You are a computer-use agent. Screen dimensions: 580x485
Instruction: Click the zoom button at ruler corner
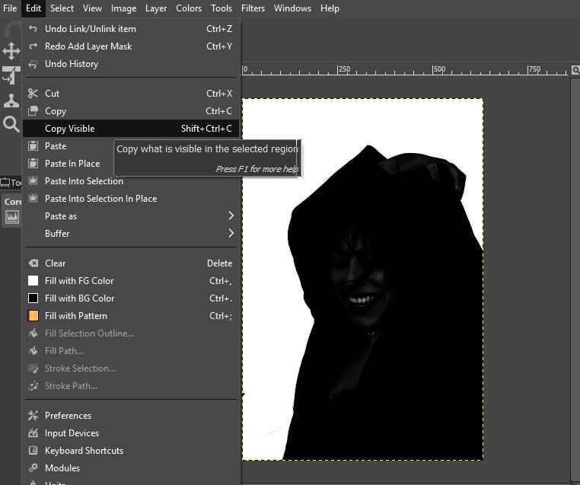[x=575, y=69]
